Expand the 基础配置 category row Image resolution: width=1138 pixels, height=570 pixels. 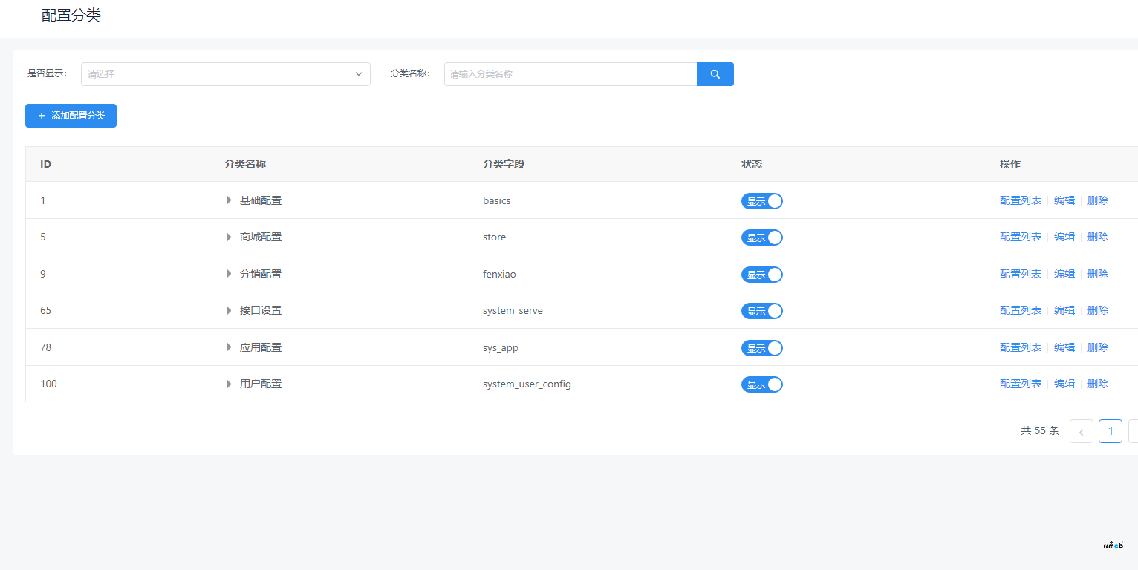pyautogui.click(x=230, y=200)
